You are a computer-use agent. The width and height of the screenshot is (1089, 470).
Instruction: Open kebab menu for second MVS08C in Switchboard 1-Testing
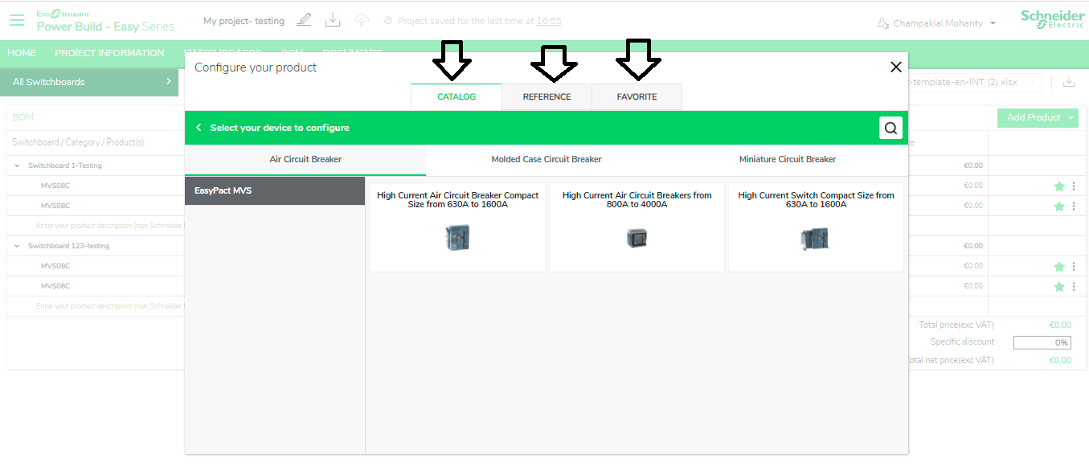point(1074,206)
